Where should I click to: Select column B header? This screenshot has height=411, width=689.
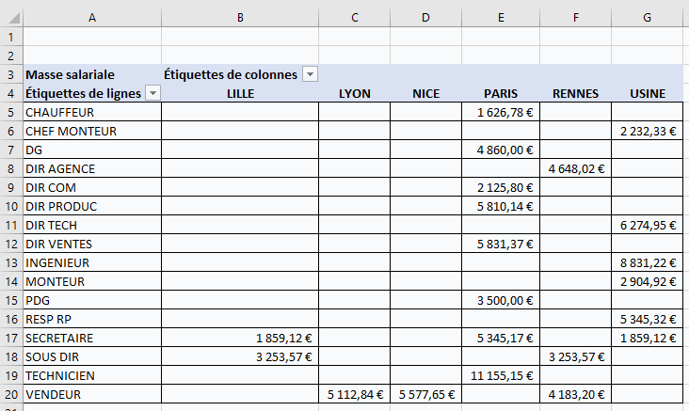[x=240, y=18]
